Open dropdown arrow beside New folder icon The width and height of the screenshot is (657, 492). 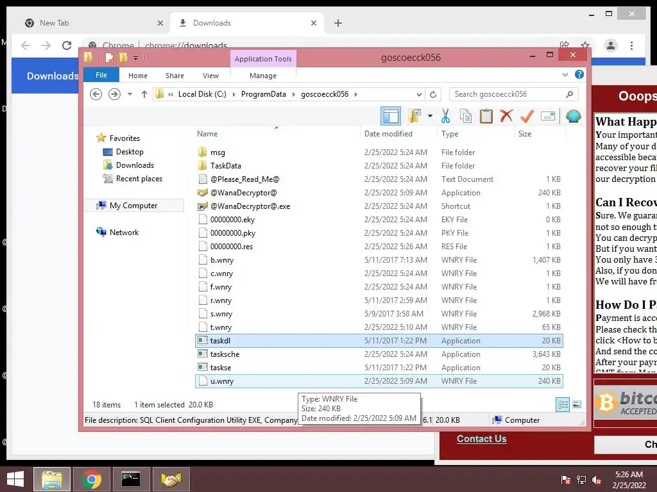[x=430, y=116]
